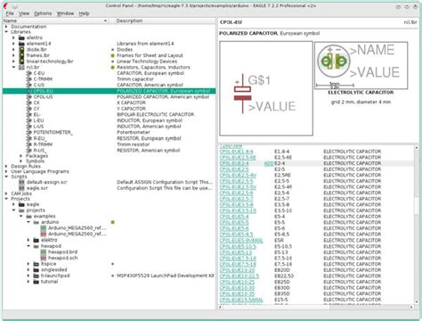Click the C-TRIMM device icon
Viewport: 422px width, 321px height.
[x=29, y=79]
